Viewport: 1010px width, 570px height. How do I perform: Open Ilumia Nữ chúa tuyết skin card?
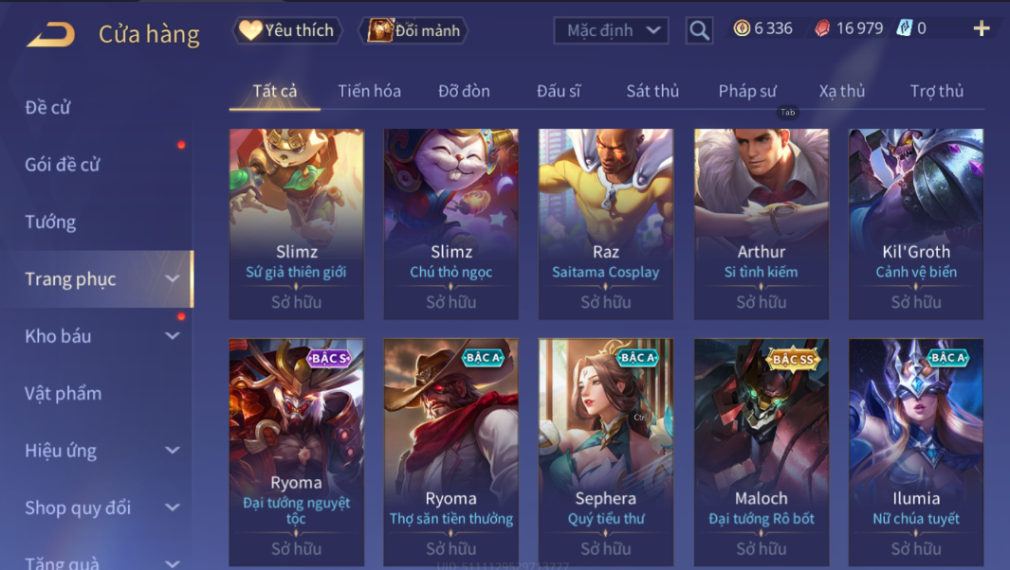[916, 453]
